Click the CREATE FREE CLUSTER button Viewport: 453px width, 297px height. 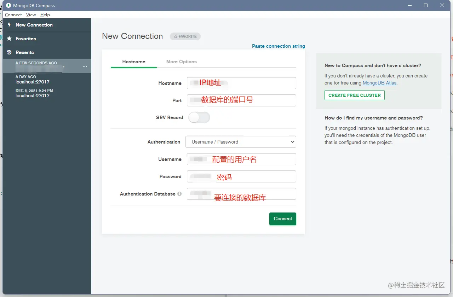[x=354, y=95]
